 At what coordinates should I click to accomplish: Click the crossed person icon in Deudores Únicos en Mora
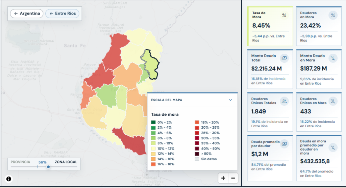(333, 101)
